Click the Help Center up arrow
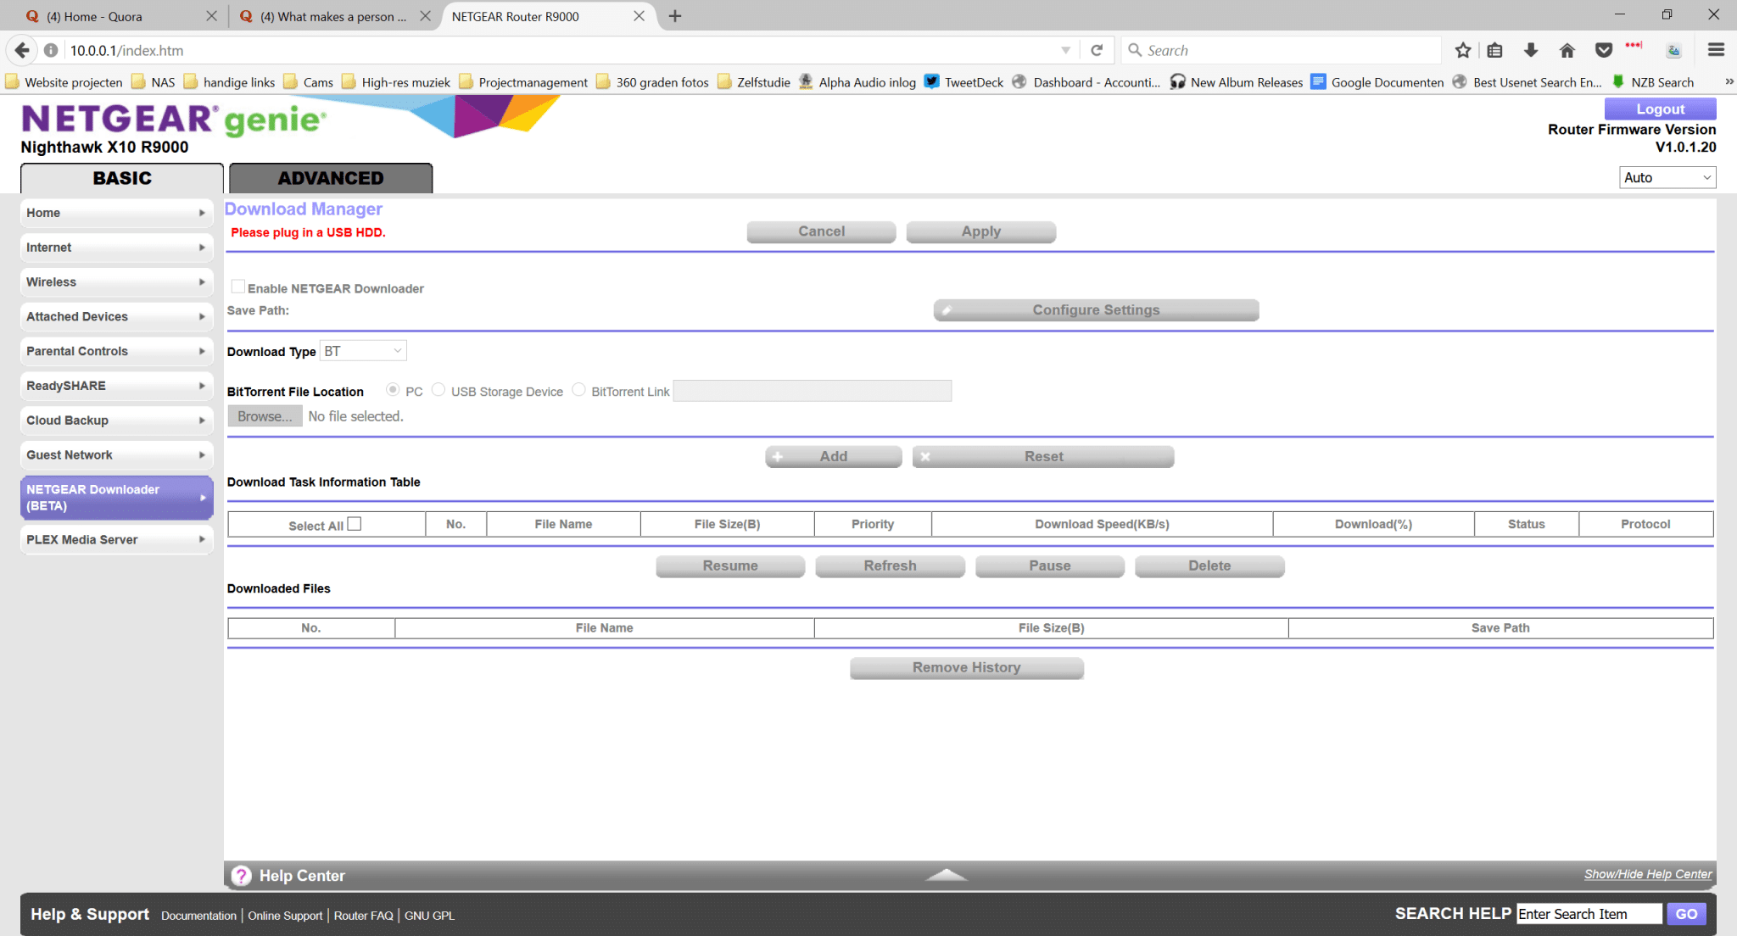The height and width of the screenshot is (936, 1737). [x=946, y=874]
